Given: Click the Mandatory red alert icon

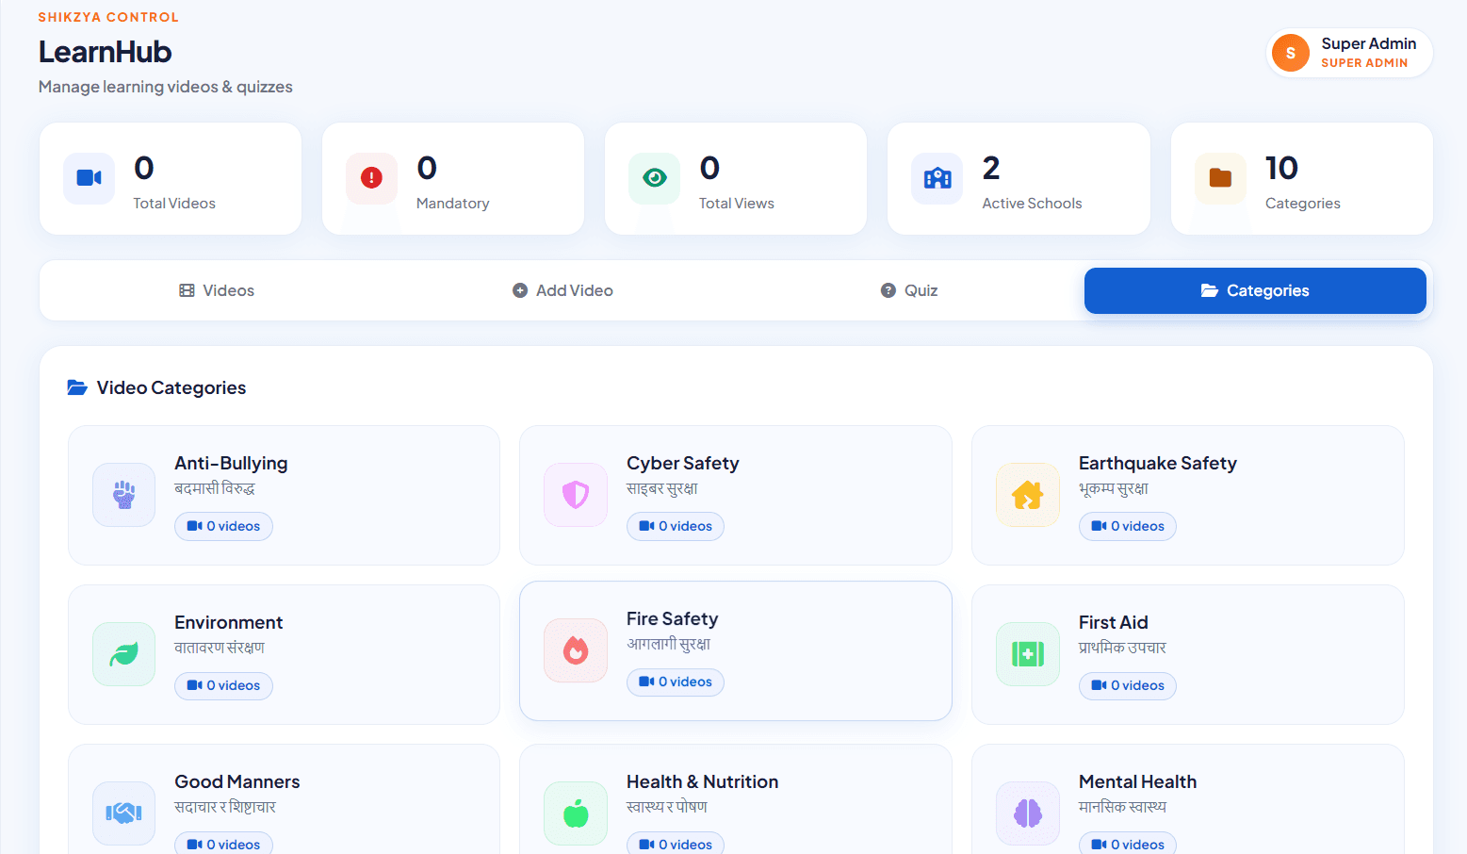Looking at the screenshot, I should coord(371,178).
